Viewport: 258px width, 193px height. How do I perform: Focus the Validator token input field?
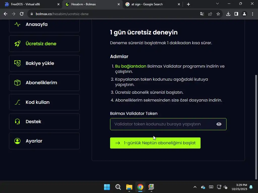(168, 124)
